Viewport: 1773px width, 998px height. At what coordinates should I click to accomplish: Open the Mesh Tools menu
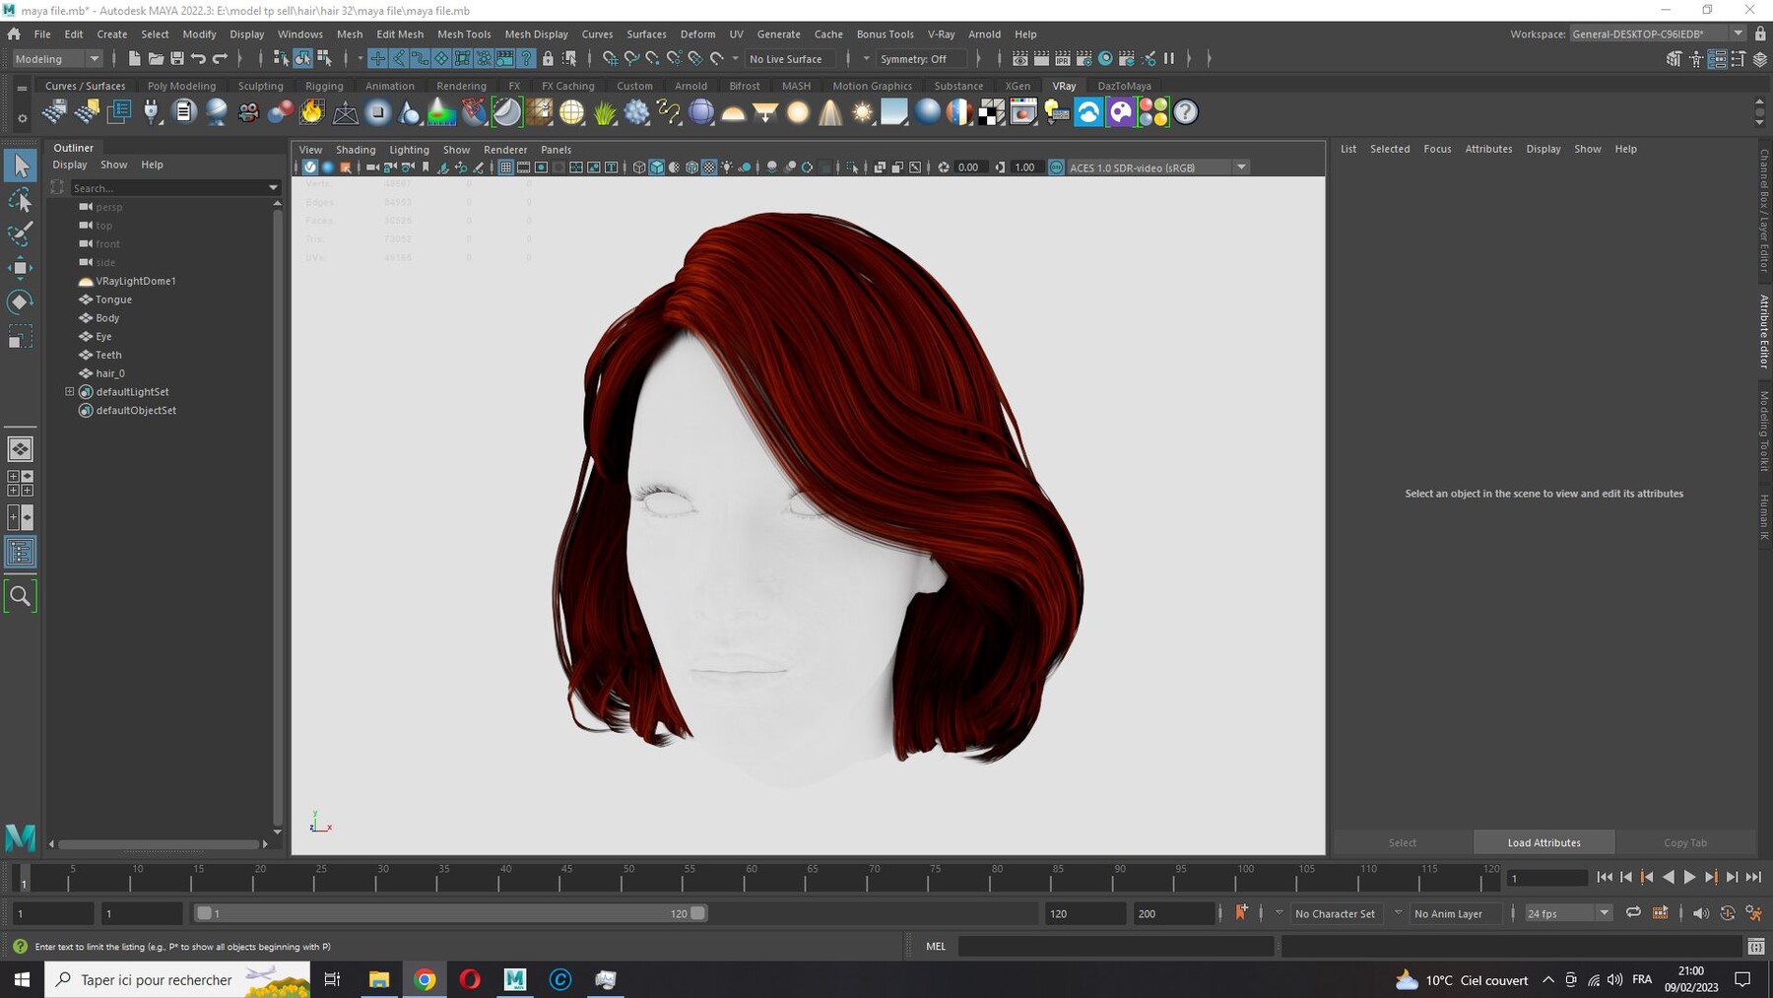click(464, 33)
